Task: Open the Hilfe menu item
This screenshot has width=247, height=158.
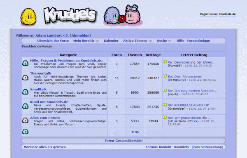Action: click(x=180, y=41)
